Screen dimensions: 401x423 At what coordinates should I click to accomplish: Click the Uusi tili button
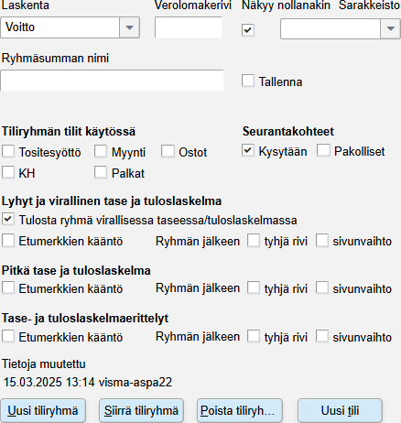click(340, 410)
